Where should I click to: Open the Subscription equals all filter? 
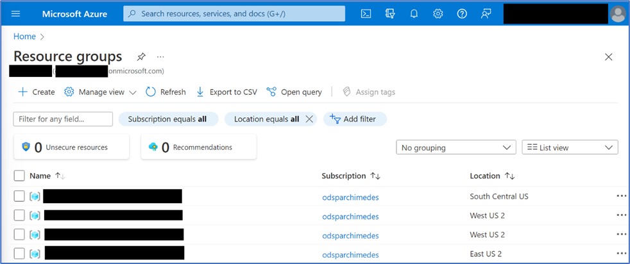[x=168, y=119]
